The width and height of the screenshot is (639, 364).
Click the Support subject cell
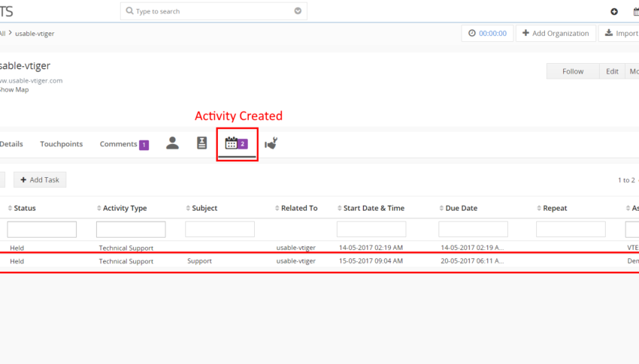pyautogui.click(x=199, y=260)
